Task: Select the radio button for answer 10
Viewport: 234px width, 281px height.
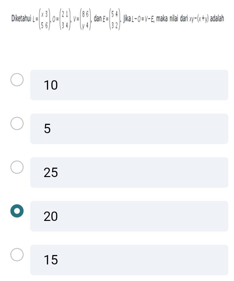Action: point(17,80)
